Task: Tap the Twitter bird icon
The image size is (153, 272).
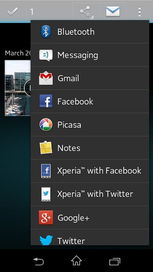Action: (46, 240)
